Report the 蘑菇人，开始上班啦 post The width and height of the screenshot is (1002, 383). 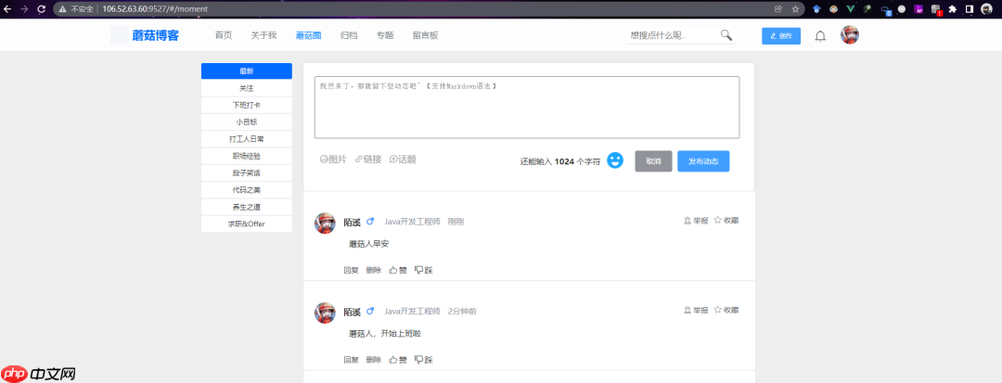[696, 310]
